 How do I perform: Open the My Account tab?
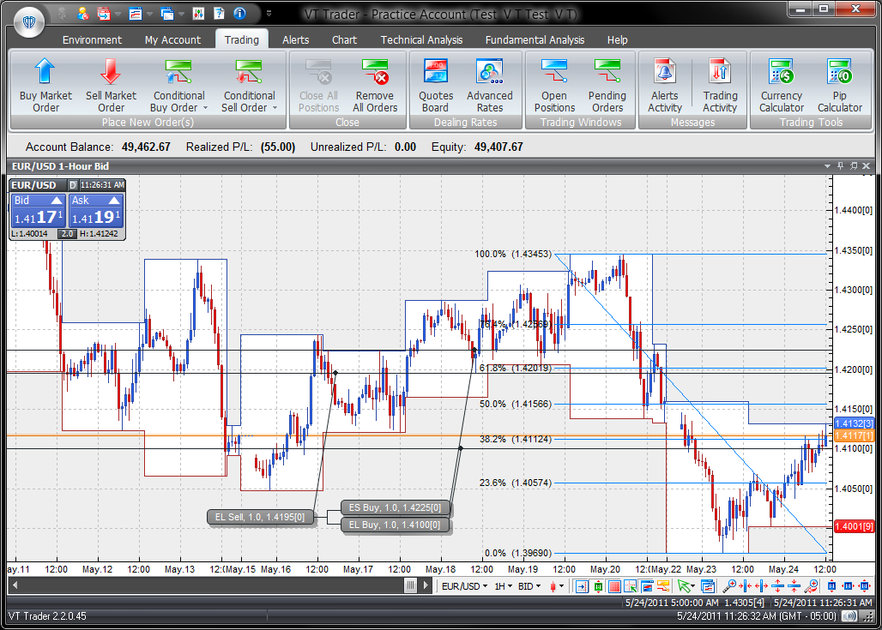pyautogui.click(x=172, y=39)
